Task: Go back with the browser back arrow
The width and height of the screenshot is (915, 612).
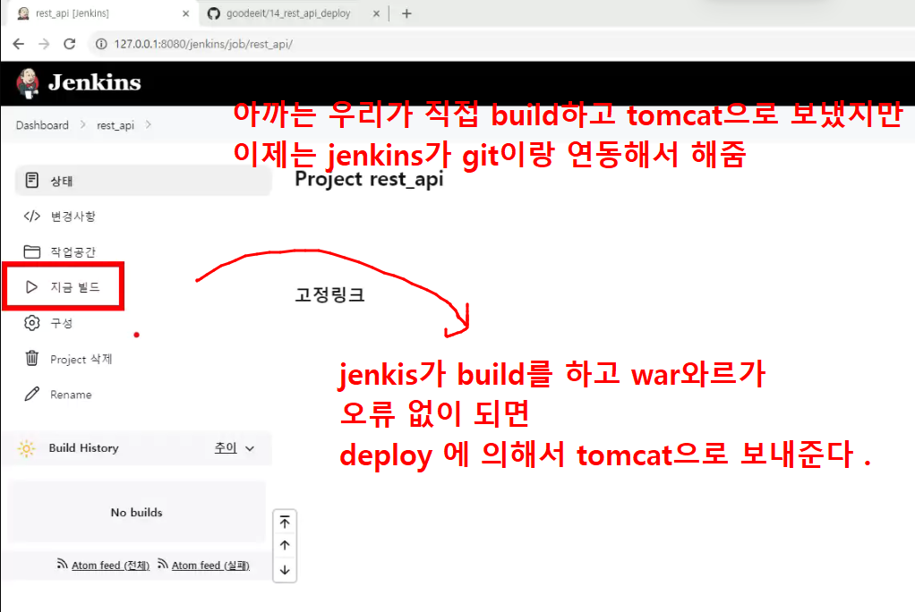Action: (19, 44)
